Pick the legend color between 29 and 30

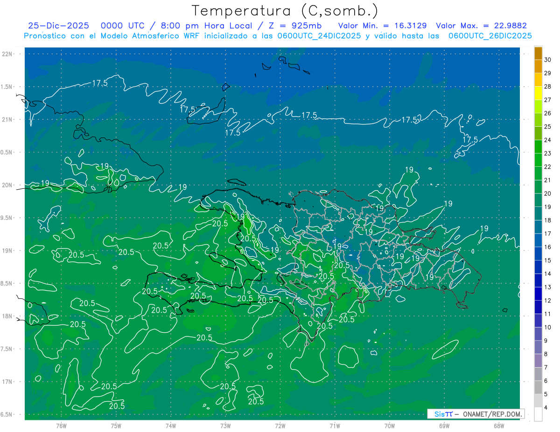[x=539, y=67]
